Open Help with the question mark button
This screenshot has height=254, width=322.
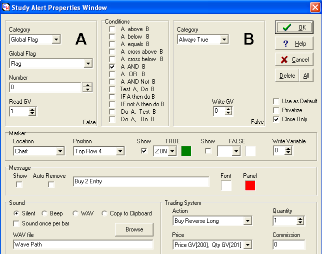tap(293, 44)
